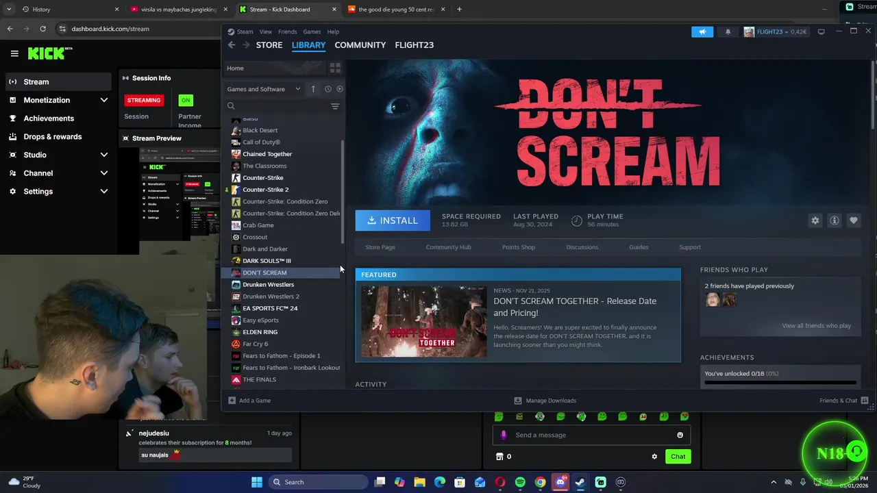The image size is (877, 493).
Task: Open the Store Page link
Action: point(380,247)
